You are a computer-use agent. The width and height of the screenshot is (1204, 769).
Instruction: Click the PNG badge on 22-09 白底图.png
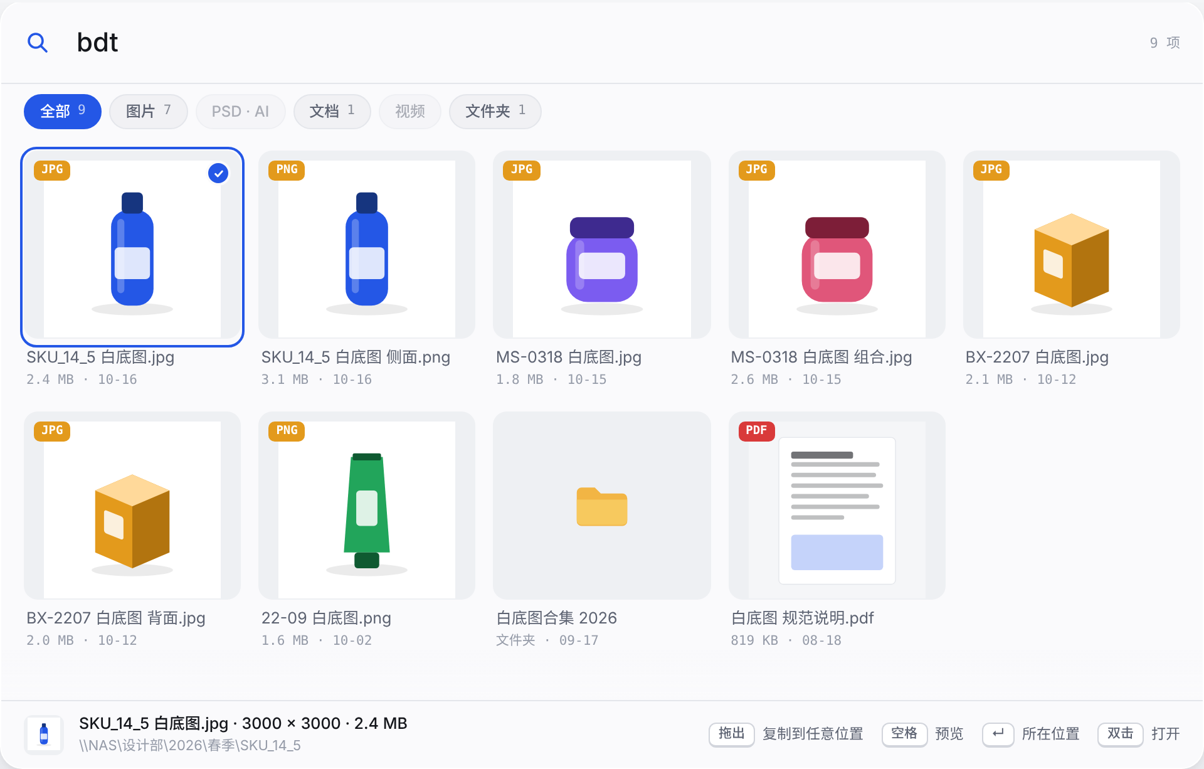[x=287, y=430]
